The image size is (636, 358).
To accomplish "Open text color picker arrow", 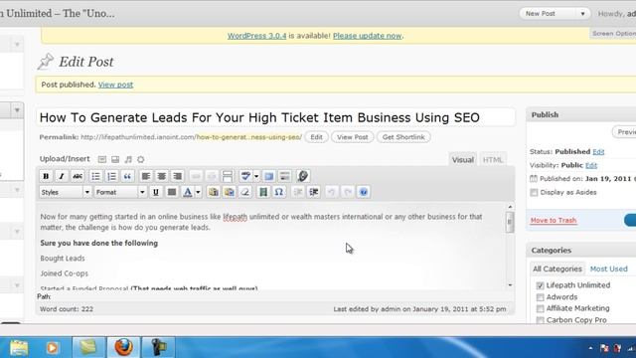I will click(198, 192).
